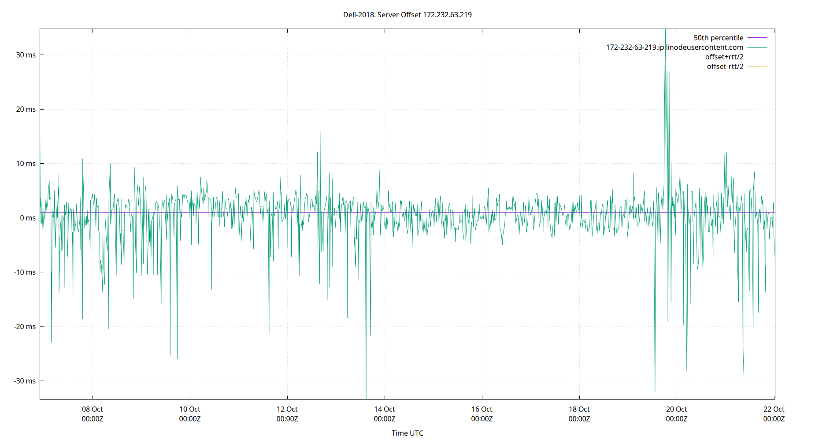This screenshot has height=440, width=815.
Task: Click the '10 ms' y-axis tick label
Action: [x=26, y=164]
